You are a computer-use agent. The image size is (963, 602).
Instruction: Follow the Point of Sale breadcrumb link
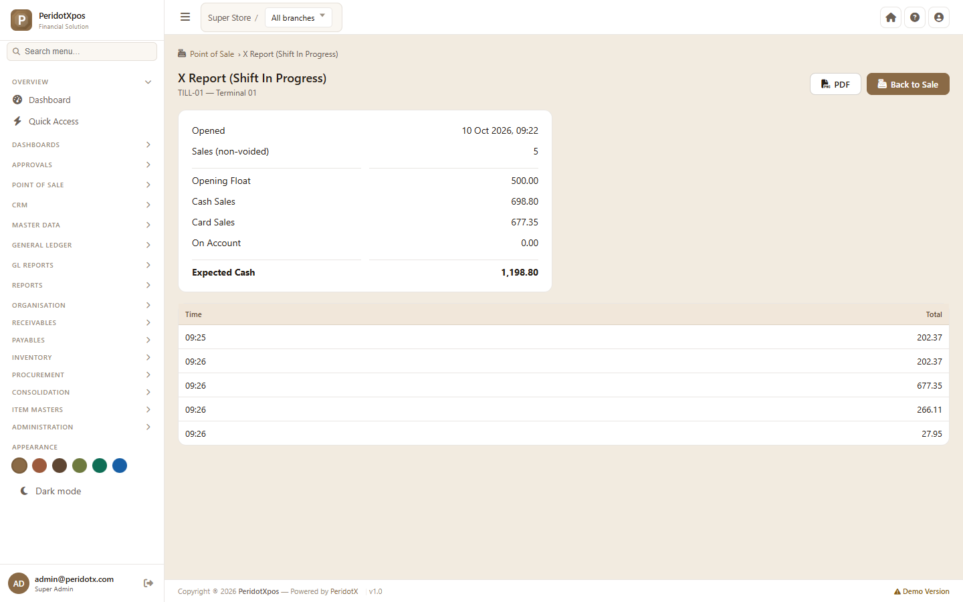[x=211, y=54]
